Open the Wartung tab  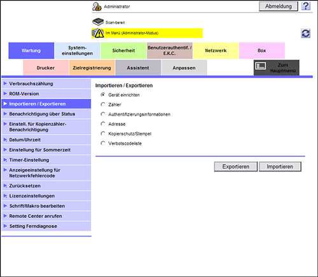31,51
